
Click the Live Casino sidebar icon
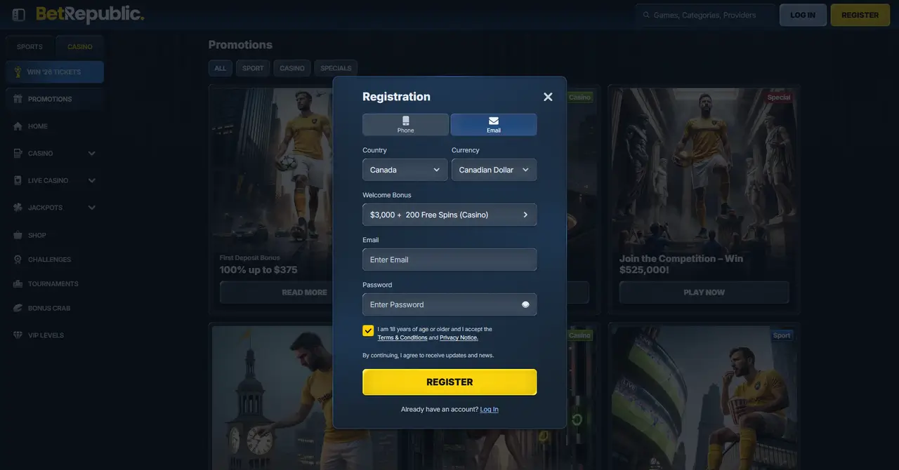(x=18, y=180)
